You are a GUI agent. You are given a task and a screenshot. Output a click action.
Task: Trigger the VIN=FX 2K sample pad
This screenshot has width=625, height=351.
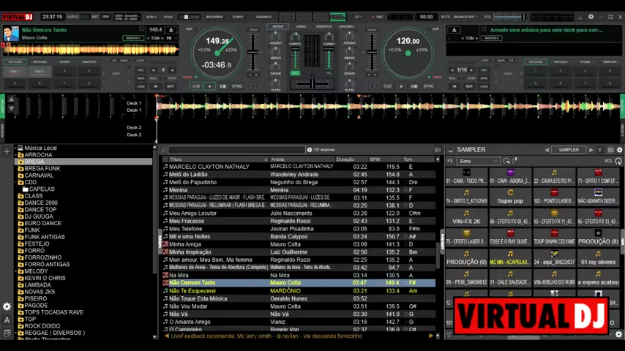(x=466, y=217)
